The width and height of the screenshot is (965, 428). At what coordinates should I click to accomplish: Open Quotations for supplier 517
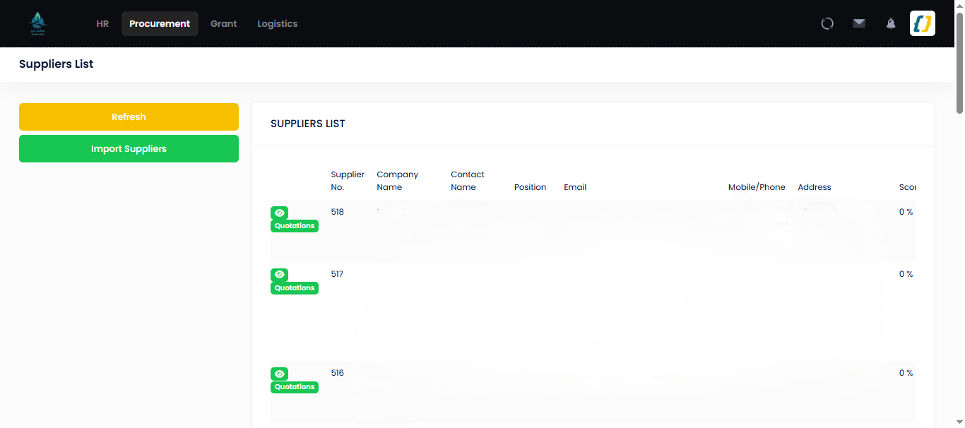click(295, 288)
